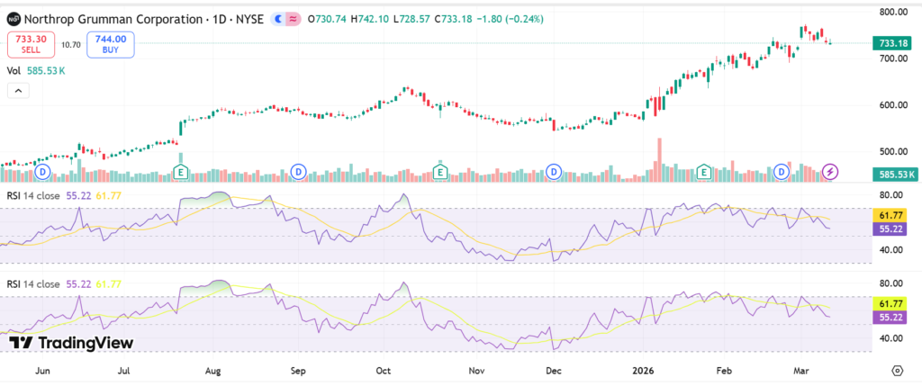Click the 2026 label on the time axis
This screenshot has height=386, width=922.
click(x=643, y=370)
